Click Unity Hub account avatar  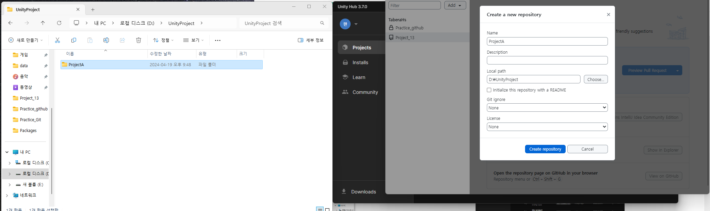coord(345,24)
